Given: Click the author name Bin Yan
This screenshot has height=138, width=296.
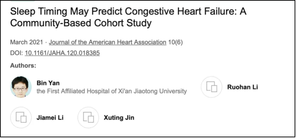Looking at the screenshot, I should pos(48,83).
